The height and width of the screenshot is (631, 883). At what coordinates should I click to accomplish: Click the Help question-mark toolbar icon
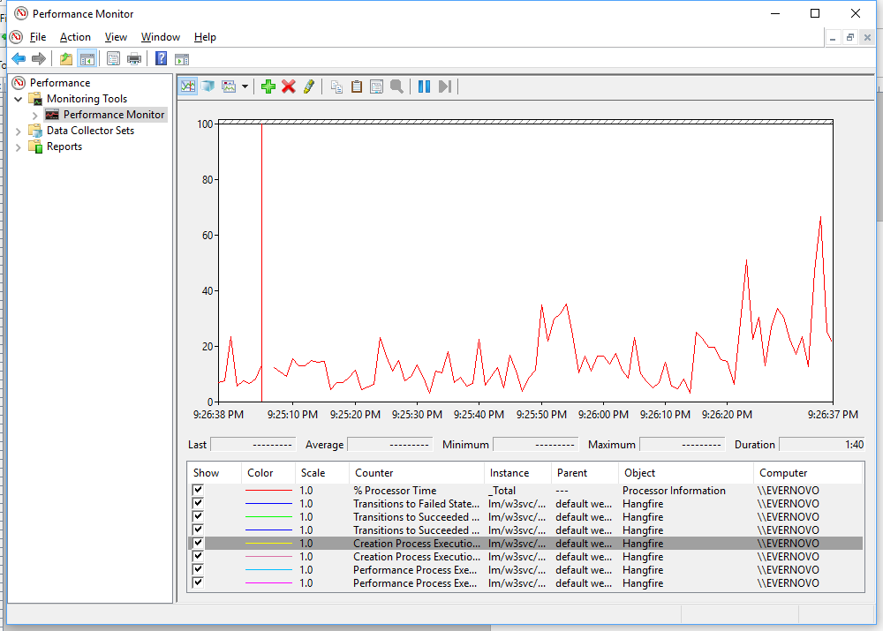tap(161, 58)
